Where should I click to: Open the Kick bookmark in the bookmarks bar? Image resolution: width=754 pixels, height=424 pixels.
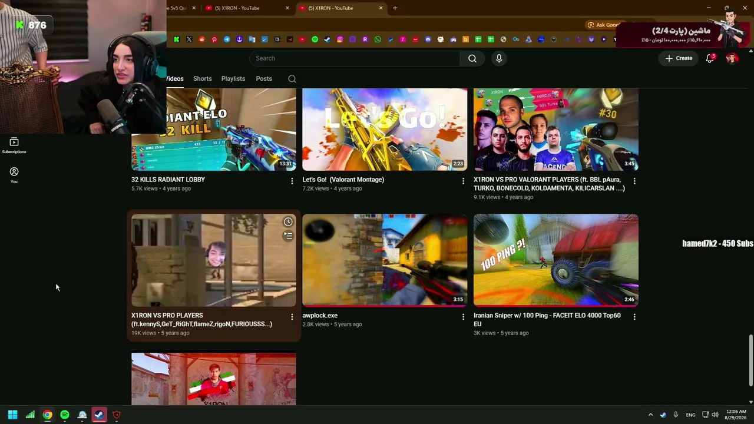[177, 39]
